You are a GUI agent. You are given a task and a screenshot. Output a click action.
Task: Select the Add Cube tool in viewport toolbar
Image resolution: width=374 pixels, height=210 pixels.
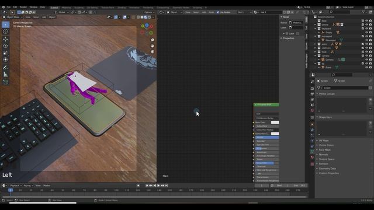click(5, 82)
